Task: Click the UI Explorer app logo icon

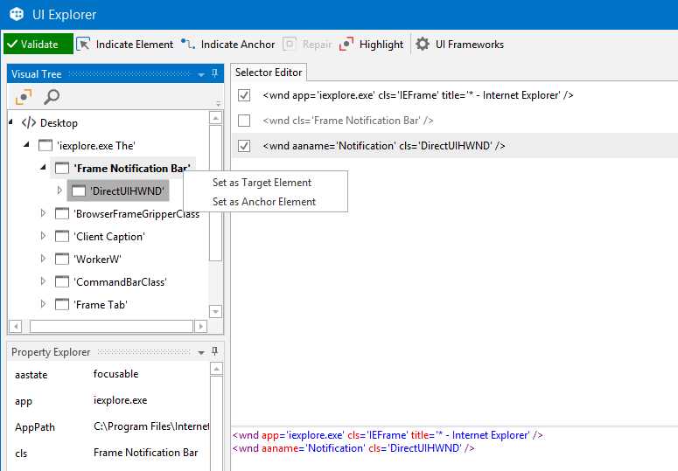Action: [17, 14]
